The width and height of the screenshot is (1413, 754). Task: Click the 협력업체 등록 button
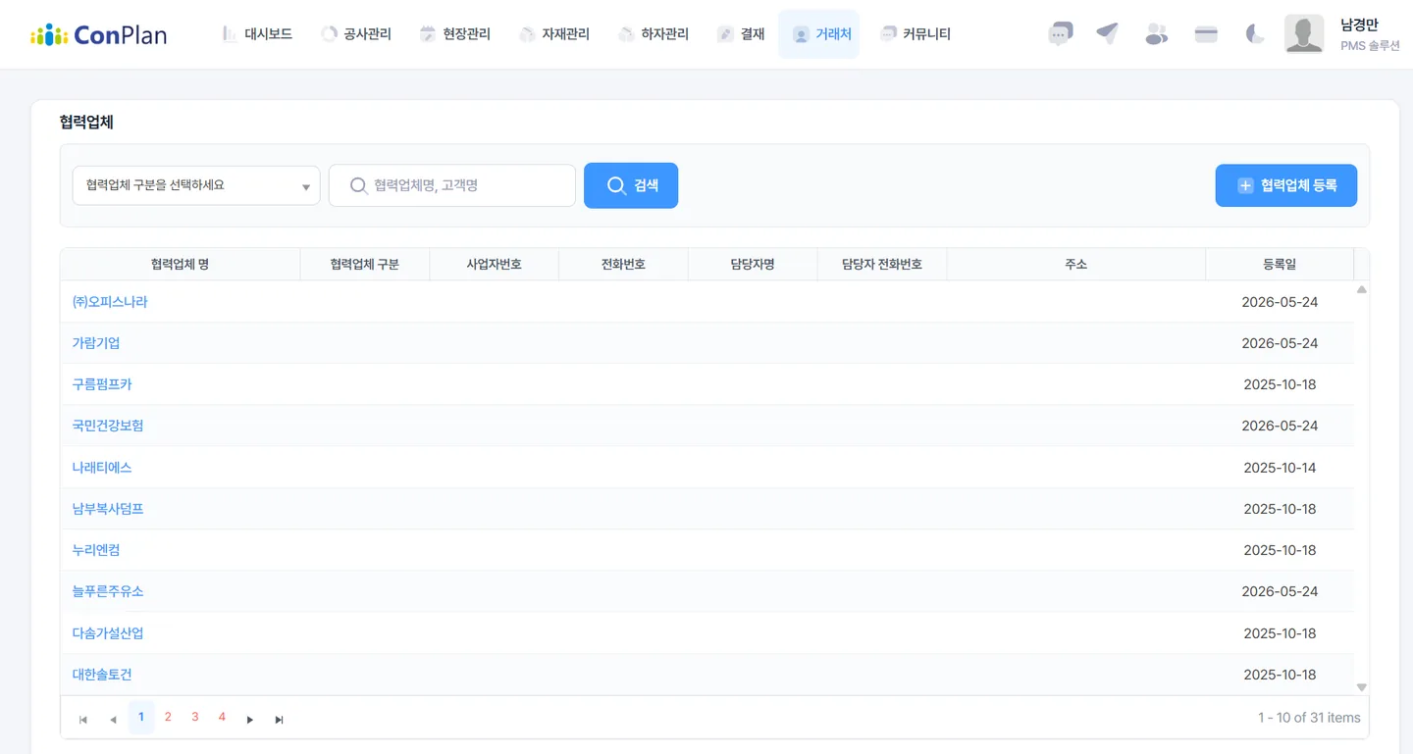pos(1286,185)
